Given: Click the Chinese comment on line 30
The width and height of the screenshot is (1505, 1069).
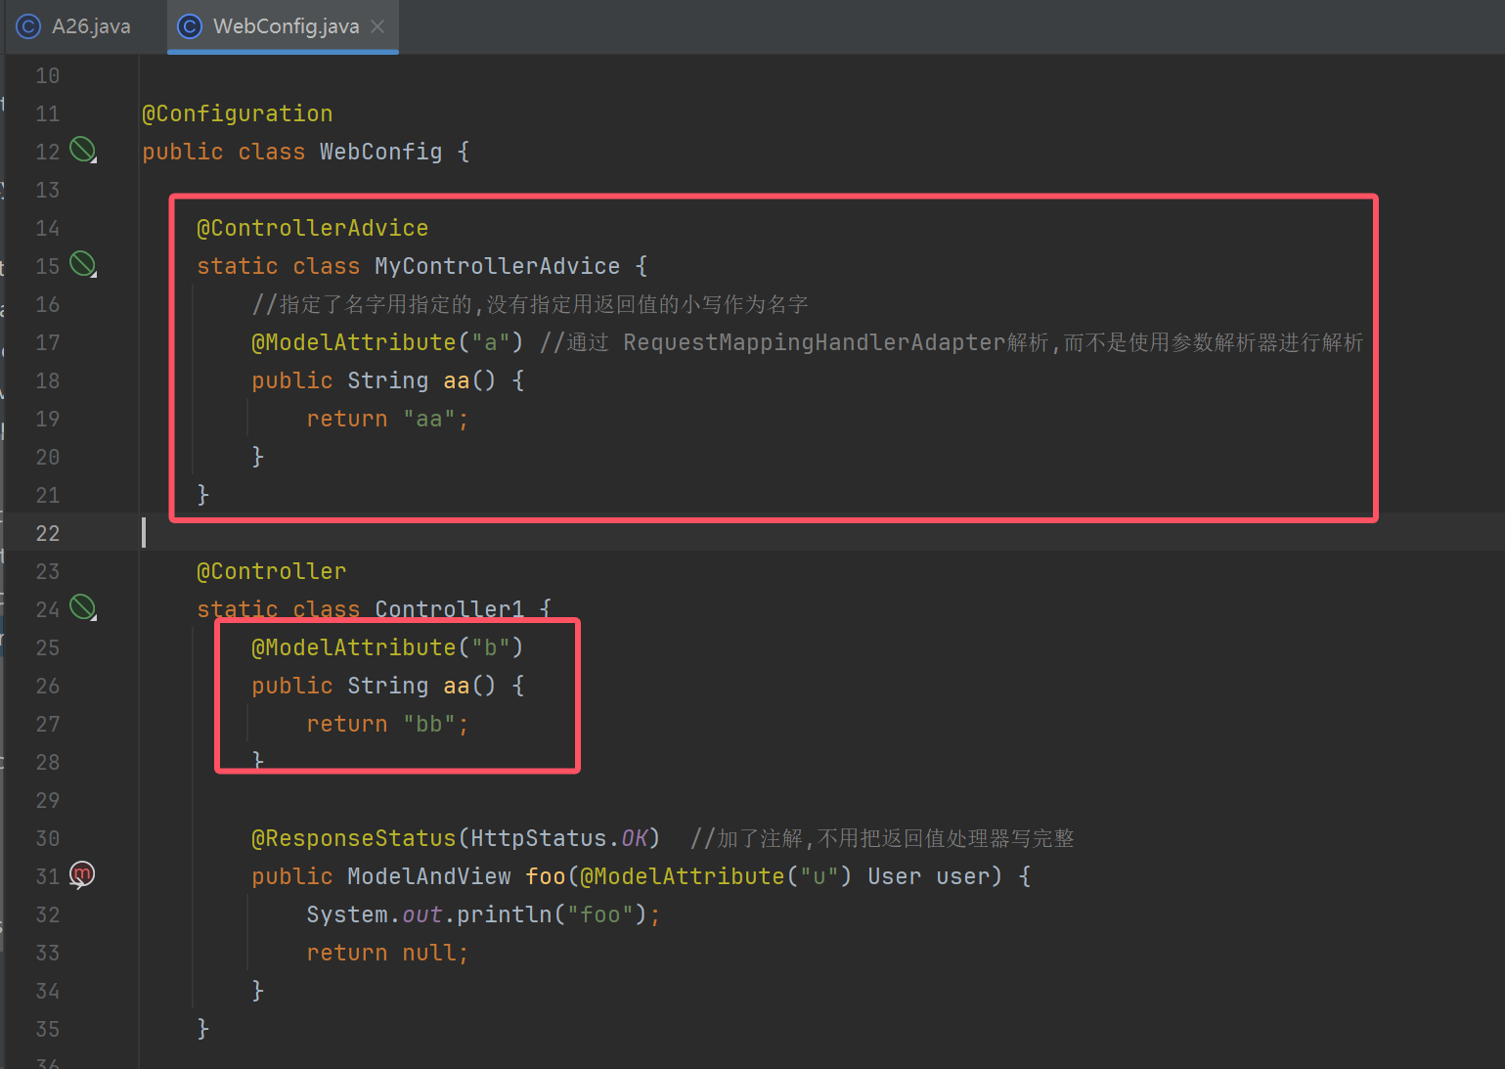Looking at the screenshot, I should click(882, 838).
